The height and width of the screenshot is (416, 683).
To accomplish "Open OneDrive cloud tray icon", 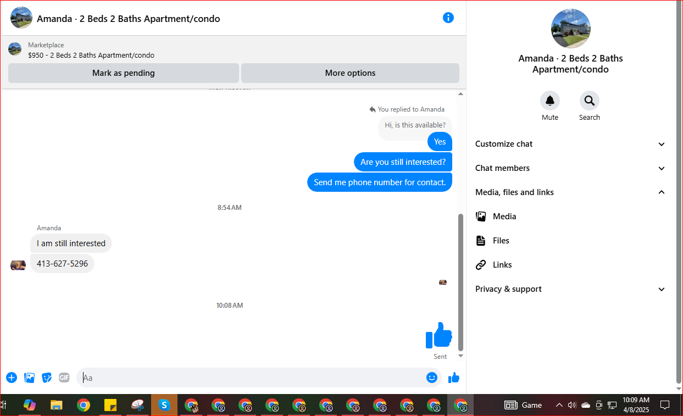I will [586, 405].
